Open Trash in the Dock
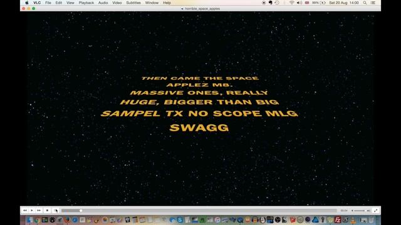This screenshot has width=401, height=225. pyautogui.click(x=371, y=220)
